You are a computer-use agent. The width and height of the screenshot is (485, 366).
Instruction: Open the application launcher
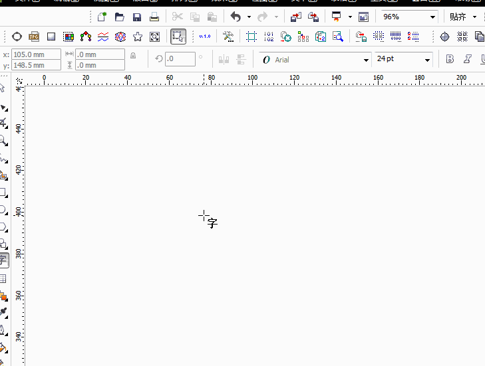[x=336, y=17]
